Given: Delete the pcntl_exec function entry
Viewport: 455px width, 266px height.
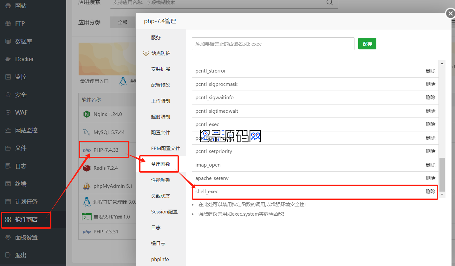Looking at the screenshot, I should coord(431,124).
